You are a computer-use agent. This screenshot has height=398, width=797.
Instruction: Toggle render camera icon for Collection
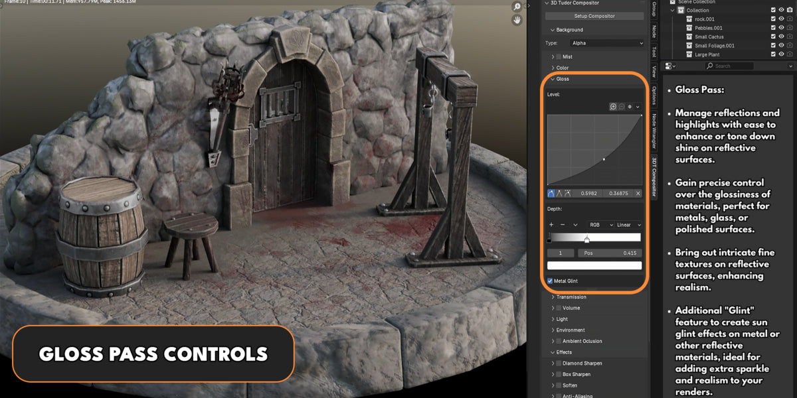[790, 11]
